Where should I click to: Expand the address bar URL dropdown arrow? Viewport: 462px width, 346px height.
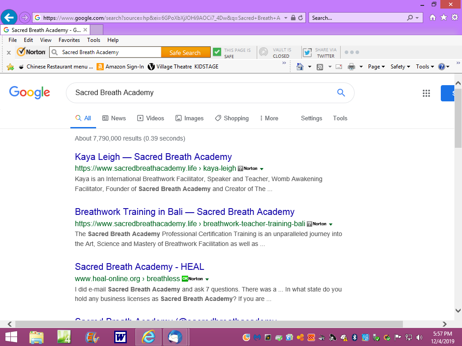286,18
